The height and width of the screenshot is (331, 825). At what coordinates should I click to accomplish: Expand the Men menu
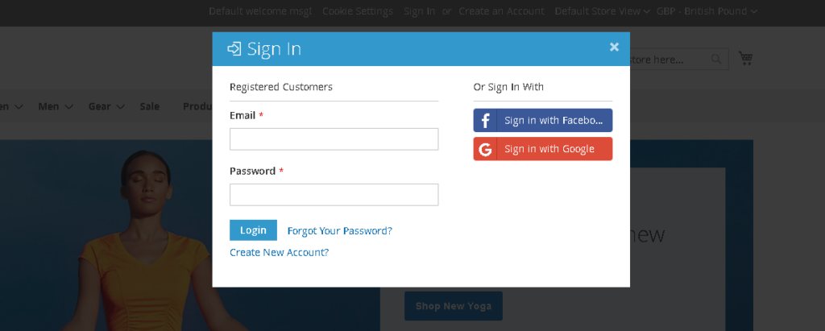pyautogui.click(x=56, y=106)
